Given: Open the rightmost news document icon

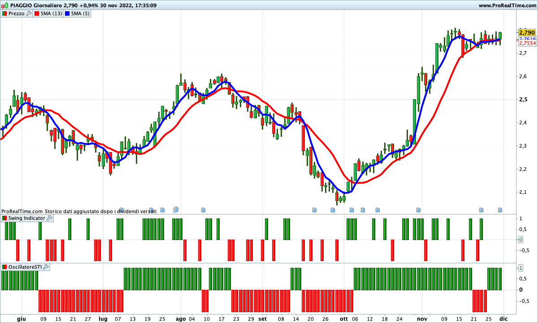Looking at the screenshot, I should [x=500, y=210].
